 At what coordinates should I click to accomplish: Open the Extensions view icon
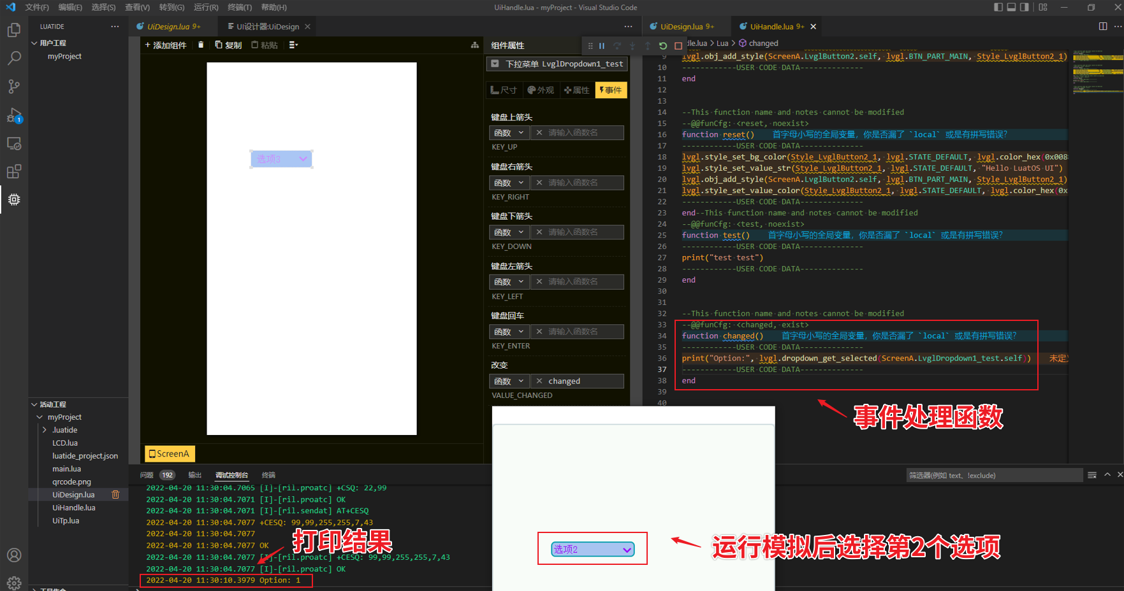point(14,171)
